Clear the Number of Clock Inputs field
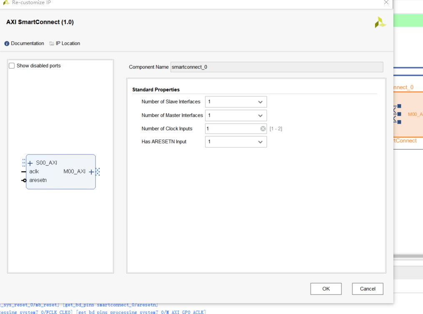This screenshot has width=423, height=314. (263, 129)
